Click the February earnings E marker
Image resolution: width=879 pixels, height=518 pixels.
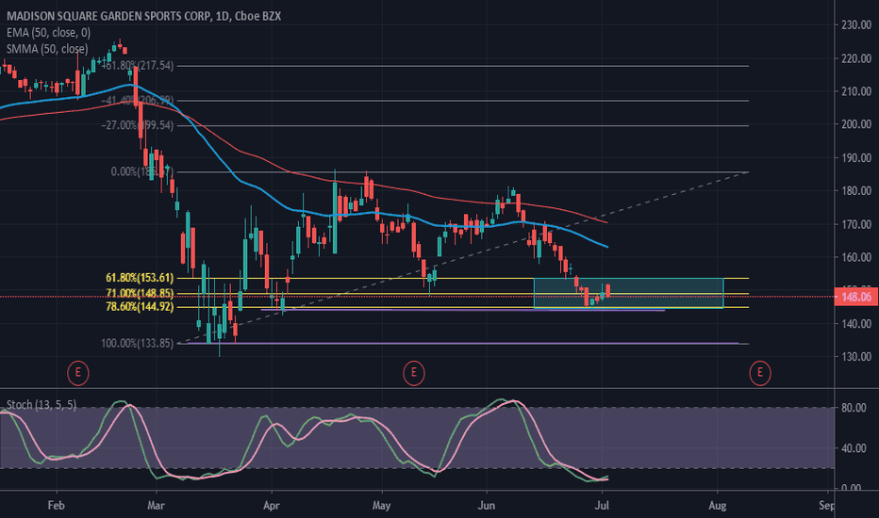click(78, 373)
